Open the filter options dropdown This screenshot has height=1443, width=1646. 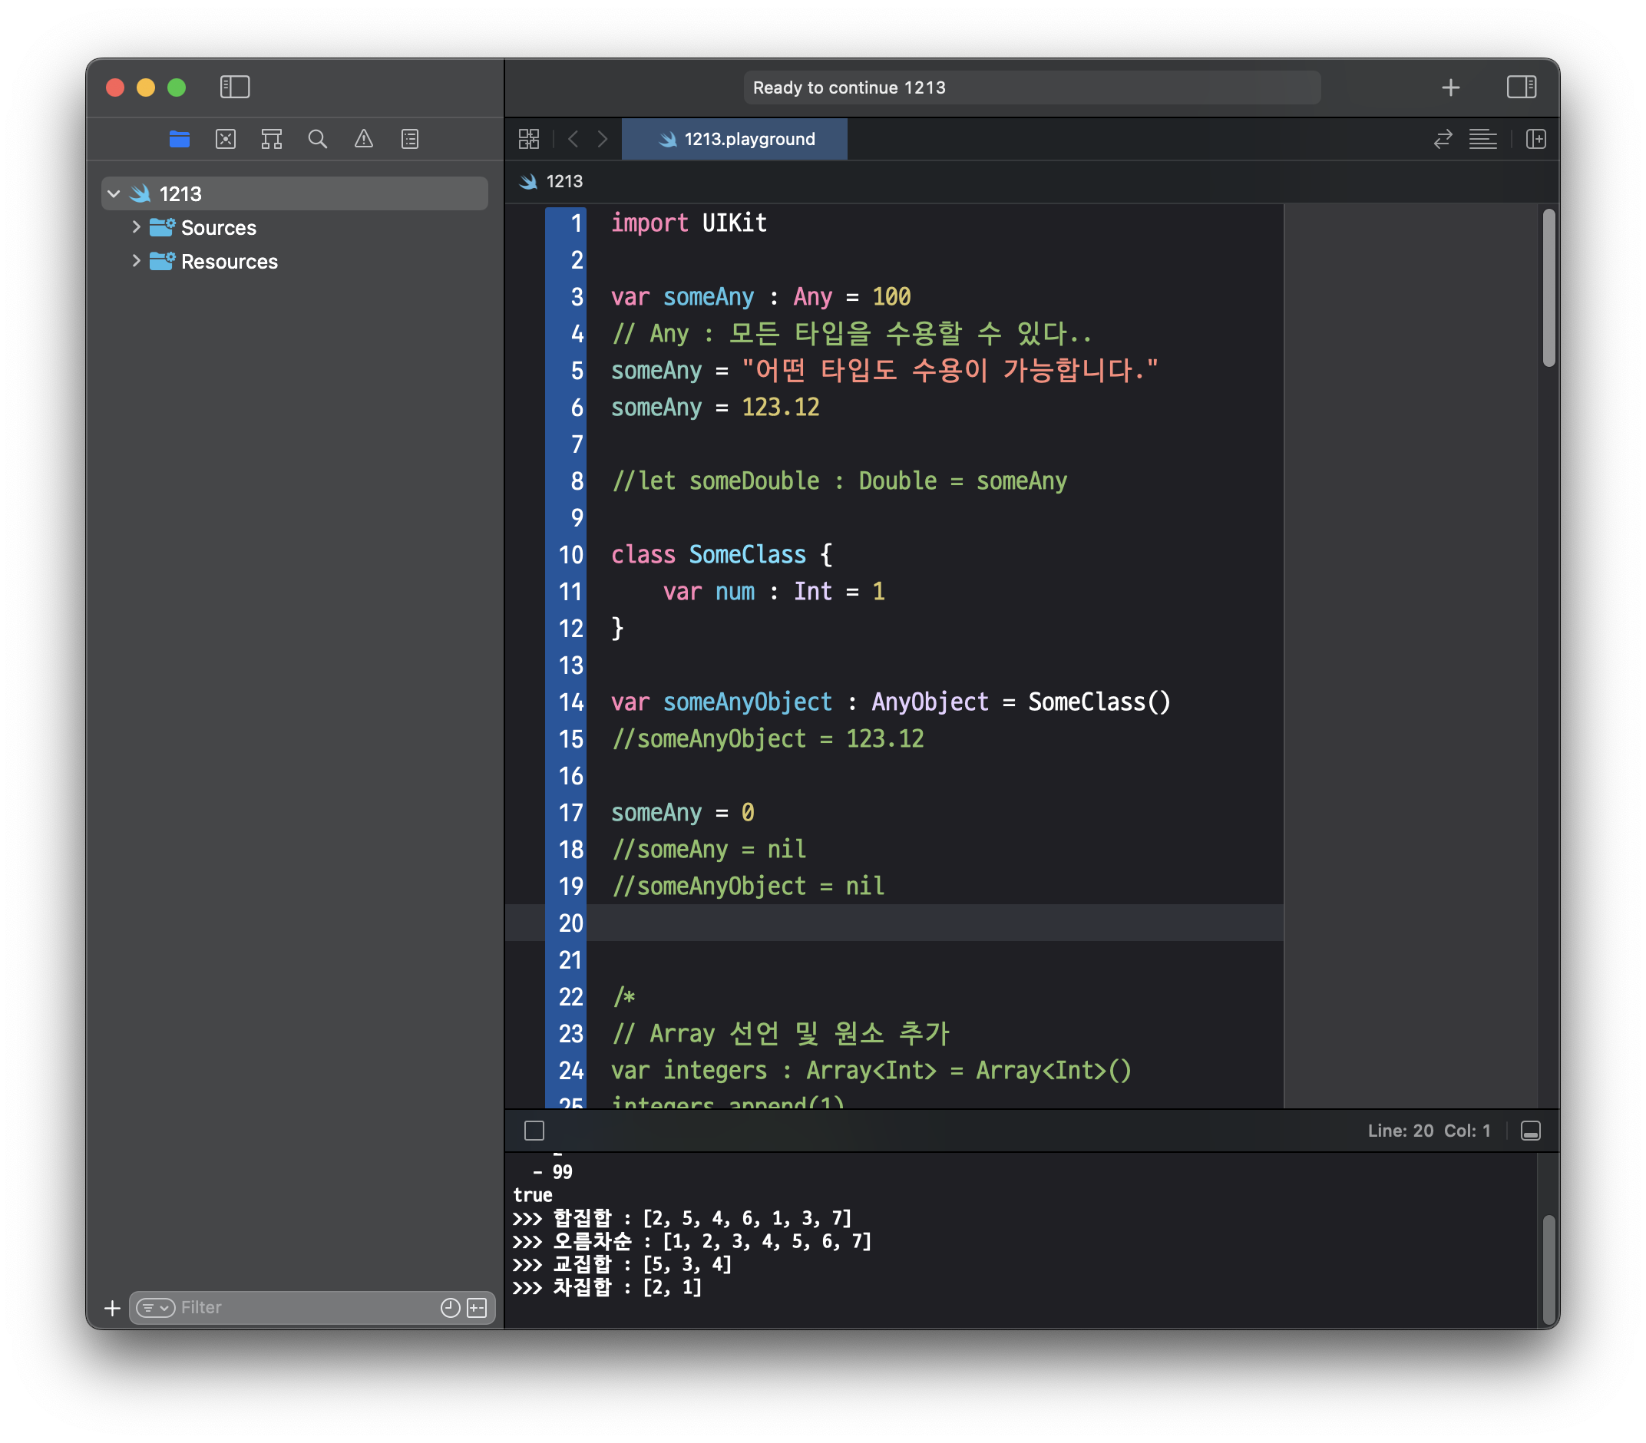click(155, 1308)
